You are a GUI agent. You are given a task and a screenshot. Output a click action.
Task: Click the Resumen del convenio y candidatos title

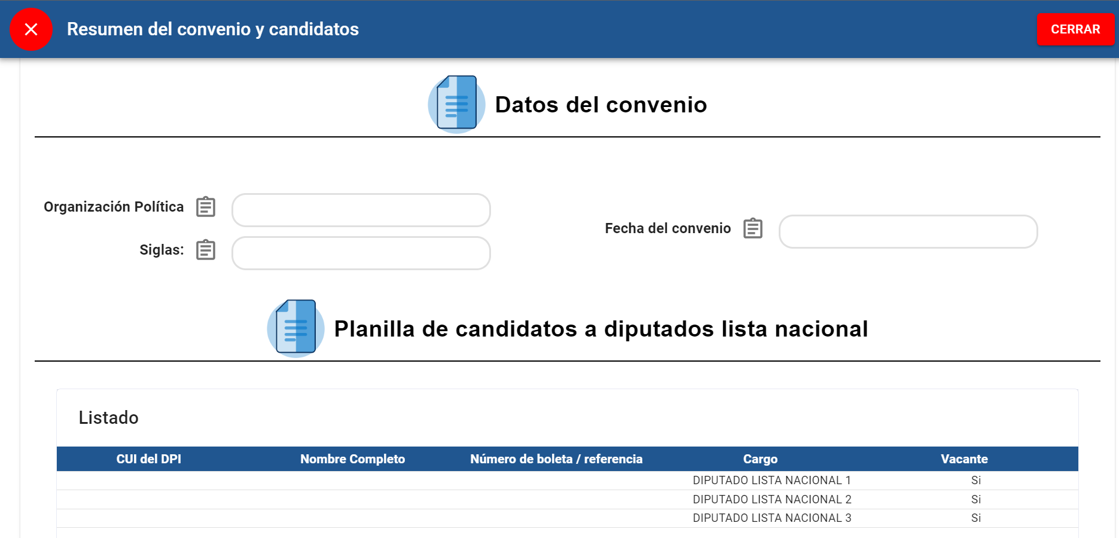click(212, 29)
